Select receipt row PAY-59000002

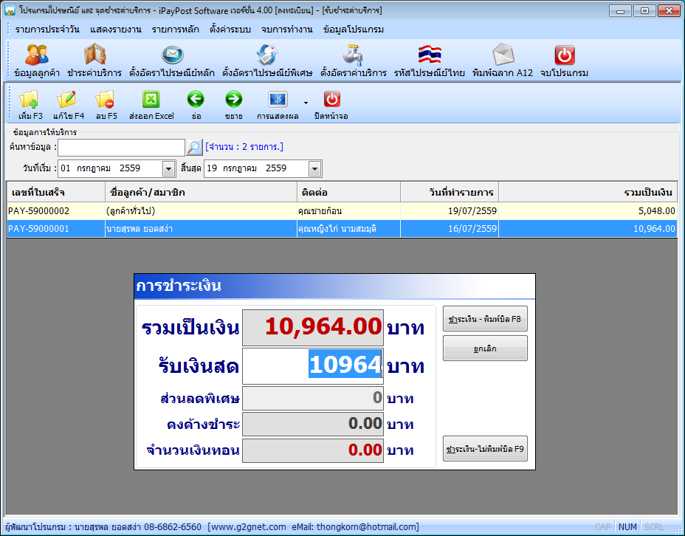pos(342,211)
